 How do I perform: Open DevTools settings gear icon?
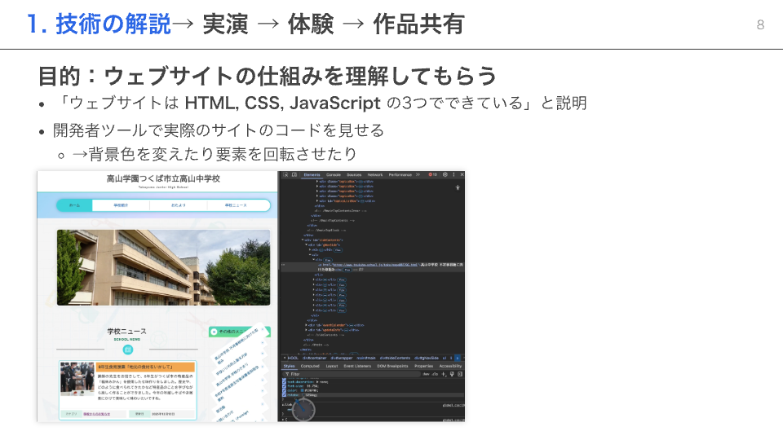click(x=445, y=174)
